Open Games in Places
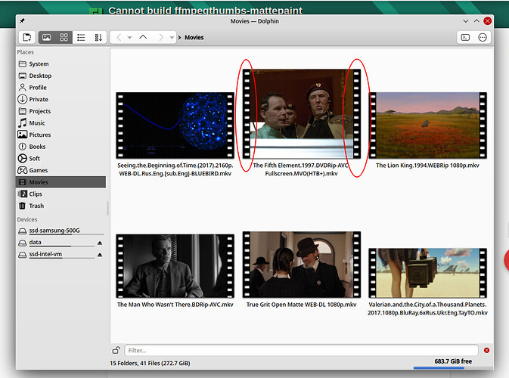This screenshot has height=378, width=509. coord(61,170)
